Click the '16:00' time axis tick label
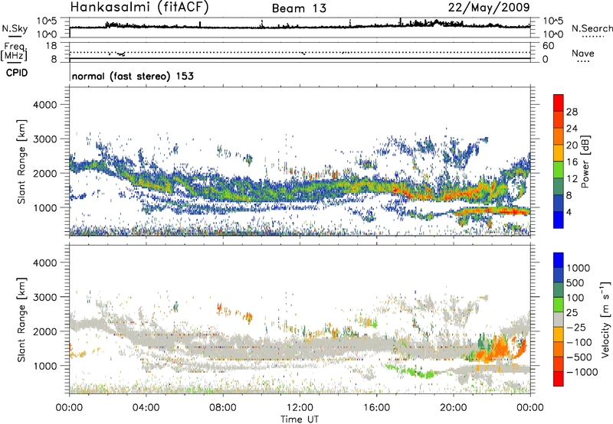 [x=376, y=408]
